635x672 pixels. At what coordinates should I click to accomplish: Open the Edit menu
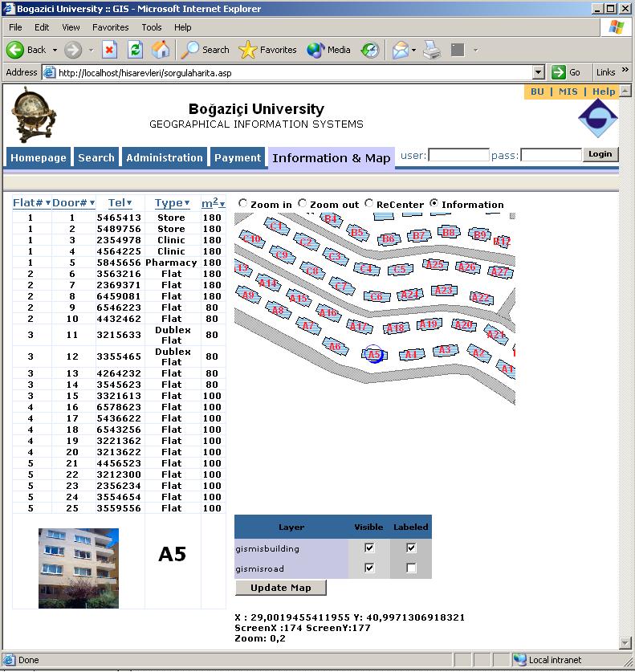tap(42, 27)
